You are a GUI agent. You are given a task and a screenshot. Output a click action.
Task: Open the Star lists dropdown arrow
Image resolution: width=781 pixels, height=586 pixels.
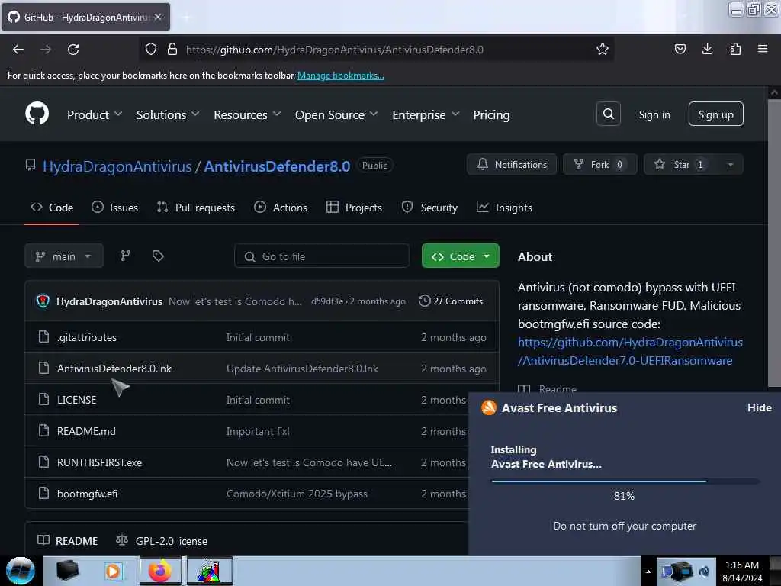730,165
